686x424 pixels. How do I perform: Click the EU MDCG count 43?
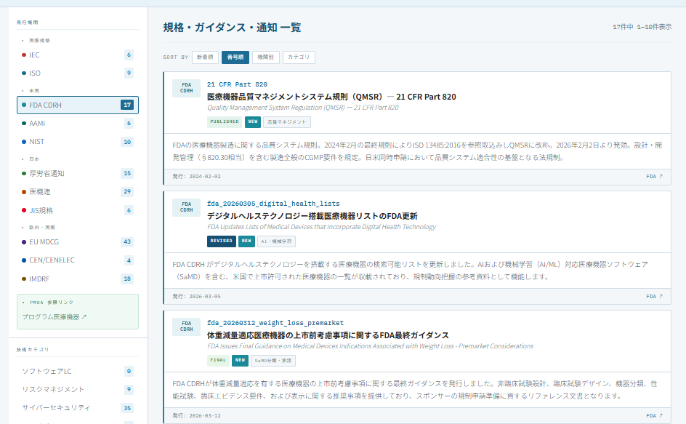pyautogui.click(x=127, y=241)
